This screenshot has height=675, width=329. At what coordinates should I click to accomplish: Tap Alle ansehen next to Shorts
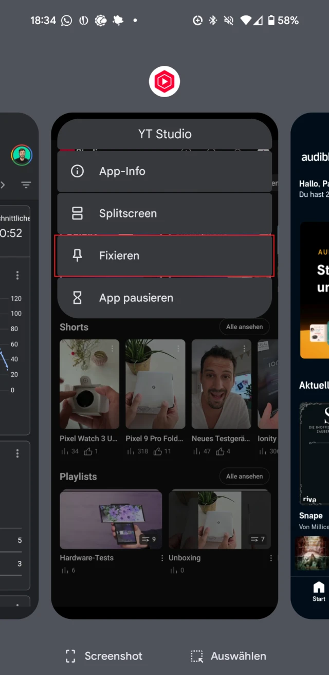pos(245,326)
